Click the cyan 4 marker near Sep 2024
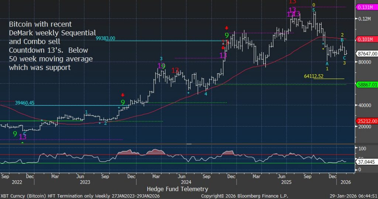Screen dimensions: 378x199 point(206,94)
